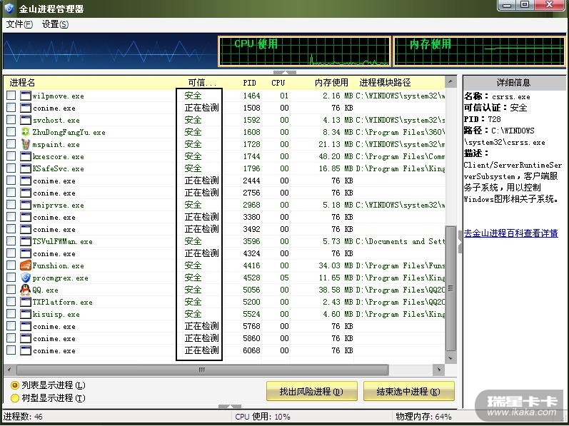The height and width of the screenshot is (426, 569).
Task: Click 进程数: 46 in status bar
Action: [23, 417]
